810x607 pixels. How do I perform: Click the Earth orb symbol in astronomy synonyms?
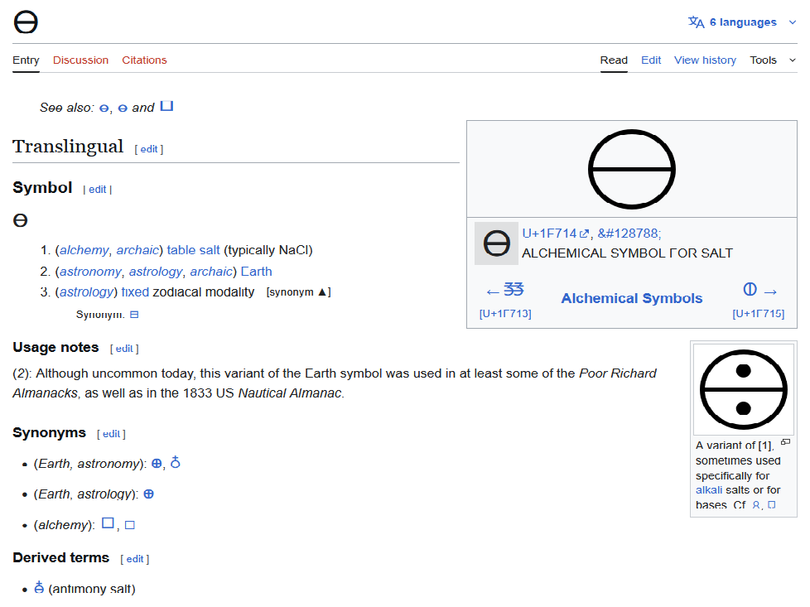pyautogui.click(x=175, y=463)
